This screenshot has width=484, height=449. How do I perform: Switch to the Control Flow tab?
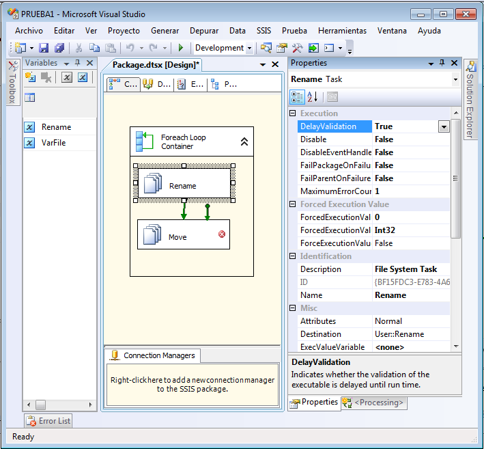[124, 84]
